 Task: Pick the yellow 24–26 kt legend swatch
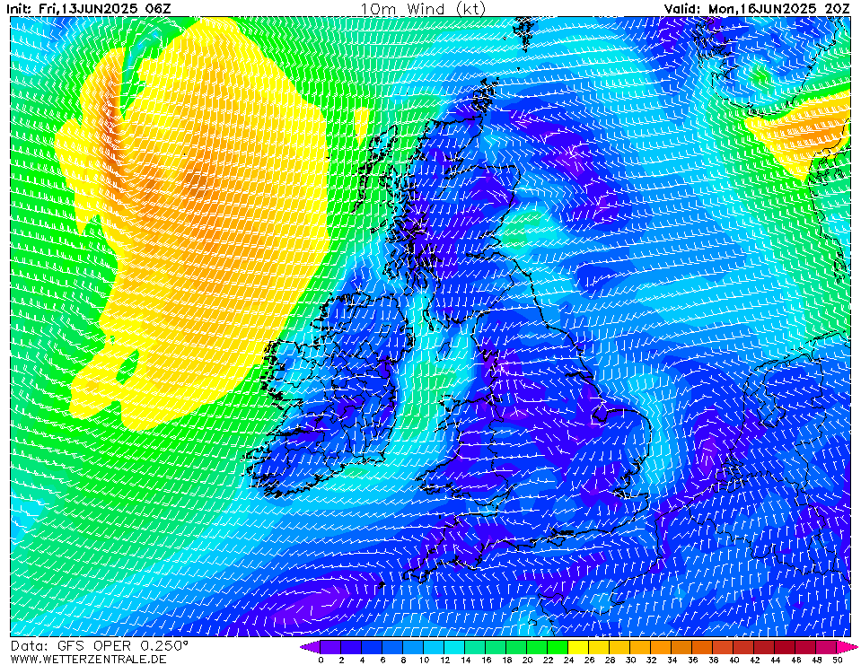point(578,647)
